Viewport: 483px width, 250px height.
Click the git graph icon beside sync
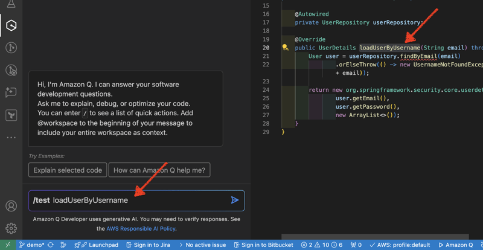click(63, 245)
